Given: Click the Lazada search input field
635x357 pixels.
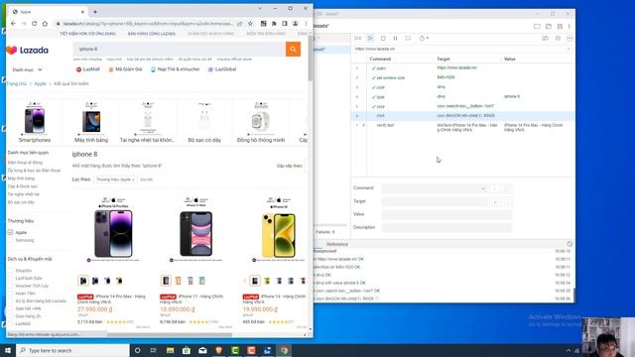Looking at the screenshot, I should coord(179,50).
